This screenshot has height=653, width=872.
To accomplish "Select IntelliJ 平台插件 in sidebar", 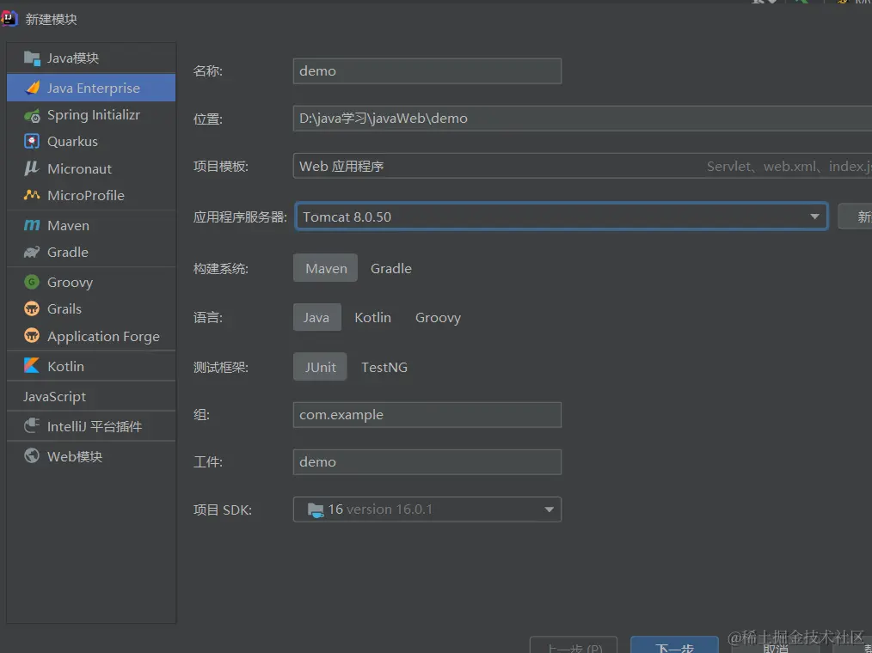I will (x=91, y=426).
